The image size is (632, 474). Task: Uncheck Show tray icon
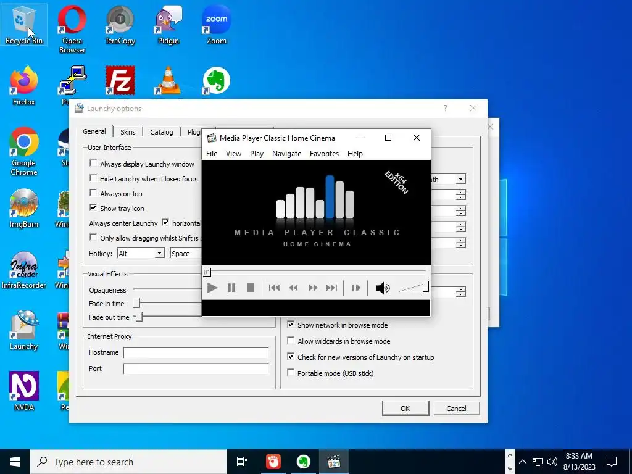coord(93,208)
